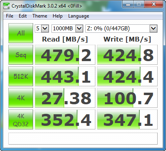Minimize the CrystalDiskMark window
This screenshot has width=166, height=151.
point(128,4)
